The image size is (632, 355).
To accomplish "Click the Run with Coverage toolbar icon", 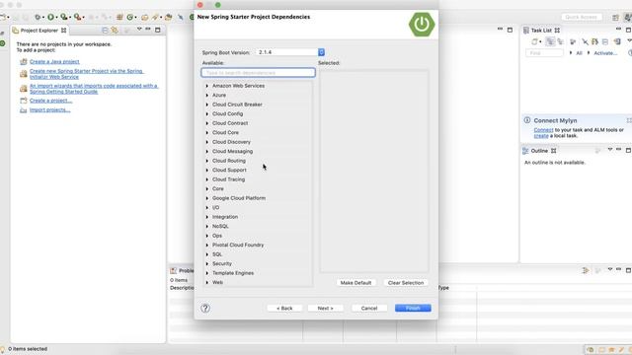I will point(63,17).
